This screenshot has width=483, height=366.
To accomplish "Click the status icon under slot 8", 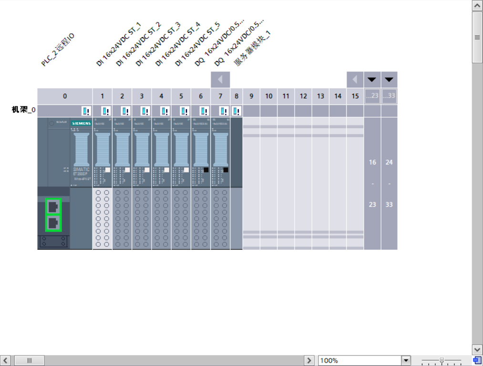I will pos(236,111).
